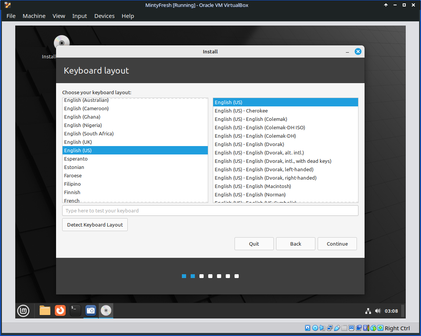Click the keyboard capture arrow icon
Image resolution: width=421 pixels, height=336 pixels.
click(x=381, y=328)
